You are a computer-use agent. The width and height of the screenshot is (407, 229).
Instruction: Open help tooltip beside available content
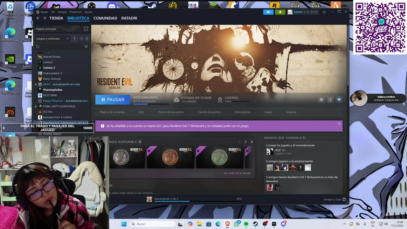tap(140, 142)
